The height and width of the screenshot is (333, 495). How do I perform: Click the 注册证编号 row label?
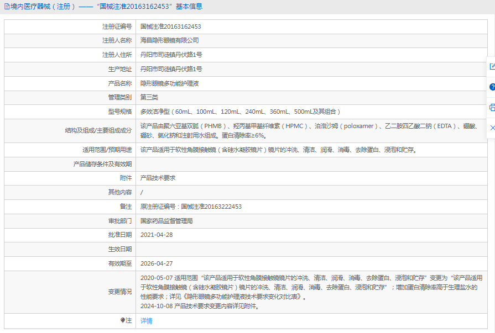pyautogui.click(x=117, y=27)
